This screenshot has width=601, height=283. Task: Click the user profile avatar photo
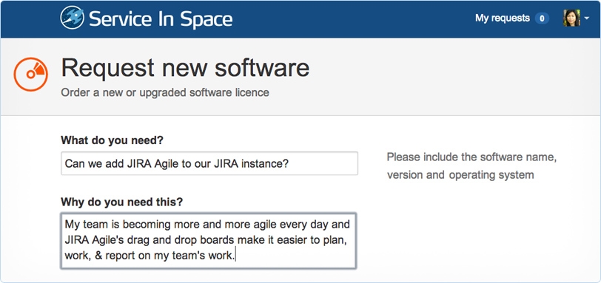[x=571, y=18]
